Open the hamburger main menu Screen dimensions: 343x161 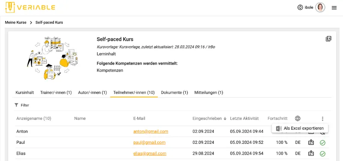pos(334,8)
